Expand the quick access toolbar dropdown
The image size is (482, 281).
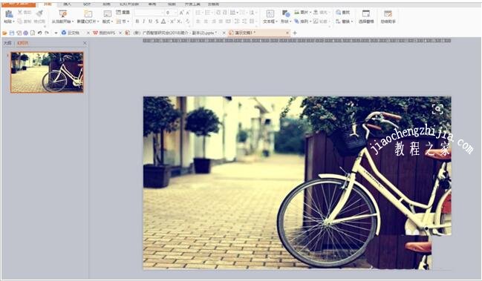tap(56, 33)
